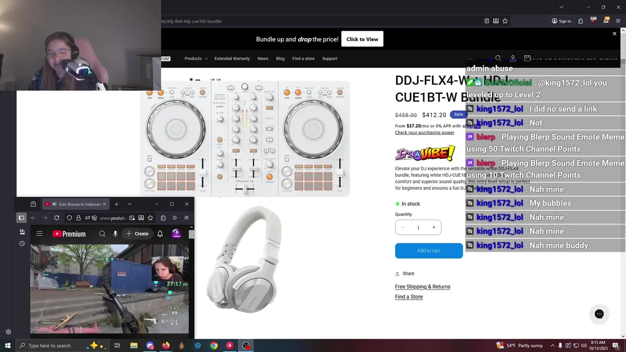Screen dimensions: 626x352
Task: Open the News nav item
Action: [x=263, y=59]
